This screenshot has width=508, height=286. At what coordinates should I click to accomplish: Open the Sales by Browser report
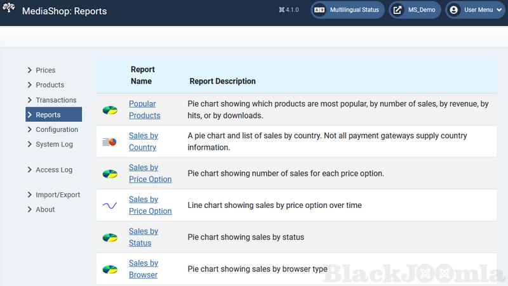[x=143, y=269]
